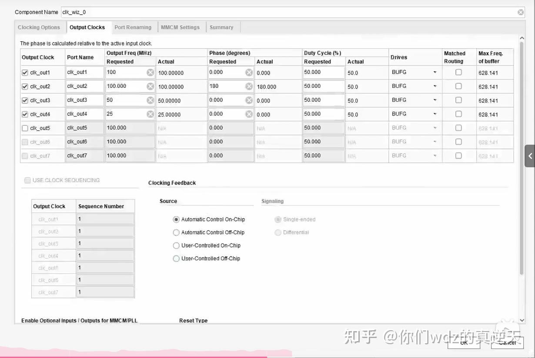Open the Drives dropdown for clk_out5

click(435, 128)
